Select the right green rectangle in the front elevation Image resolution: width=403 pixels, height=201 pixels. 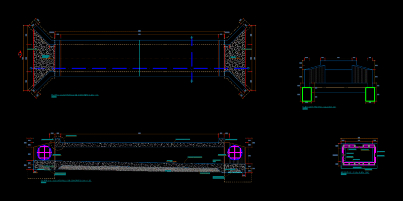coord(370,94)
